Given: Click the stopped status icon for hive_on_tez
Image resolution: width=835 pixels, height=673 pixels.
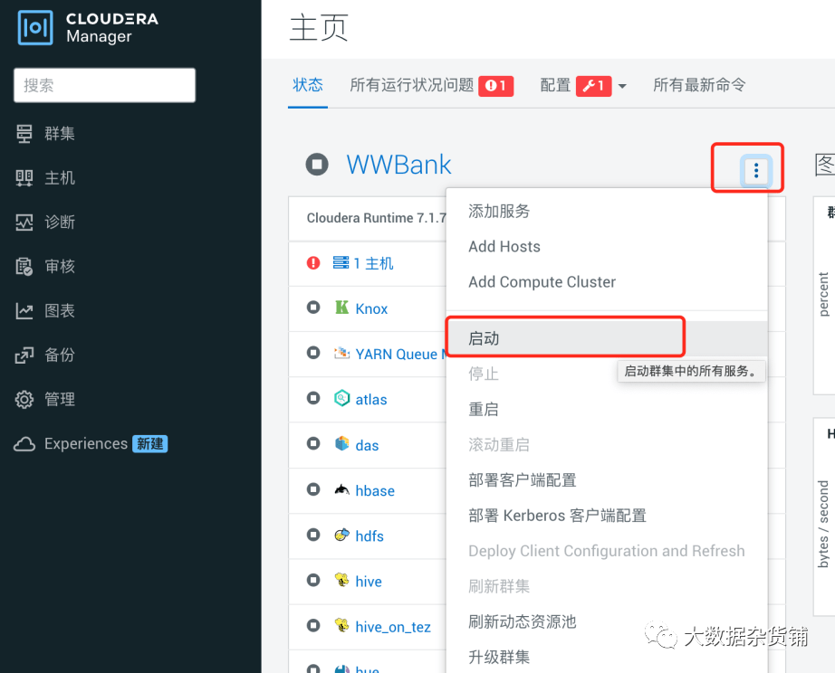Looking at the screenshot, I should pyautogui.click(x=313, y=625).
